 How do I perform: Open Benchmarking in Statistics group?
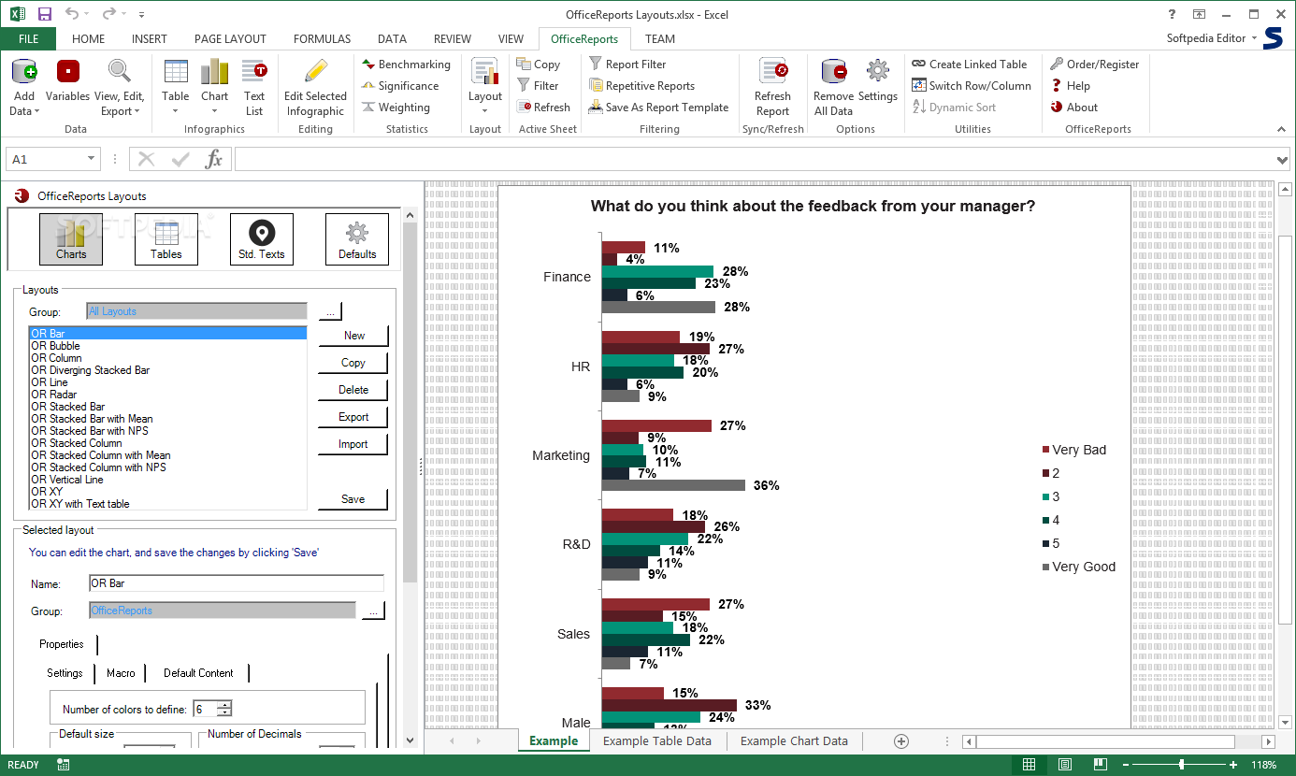point(406,65)
